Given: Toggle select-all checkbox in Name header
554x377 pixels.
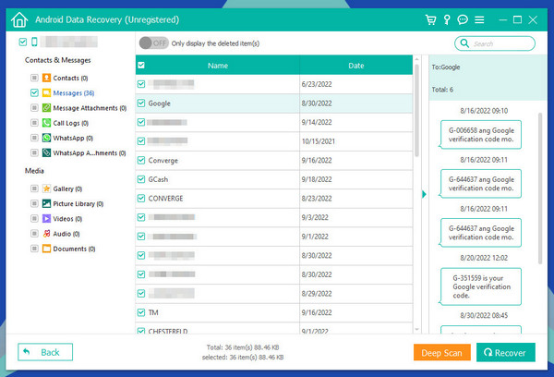Looking at the screenshot, I should (141, 65).
